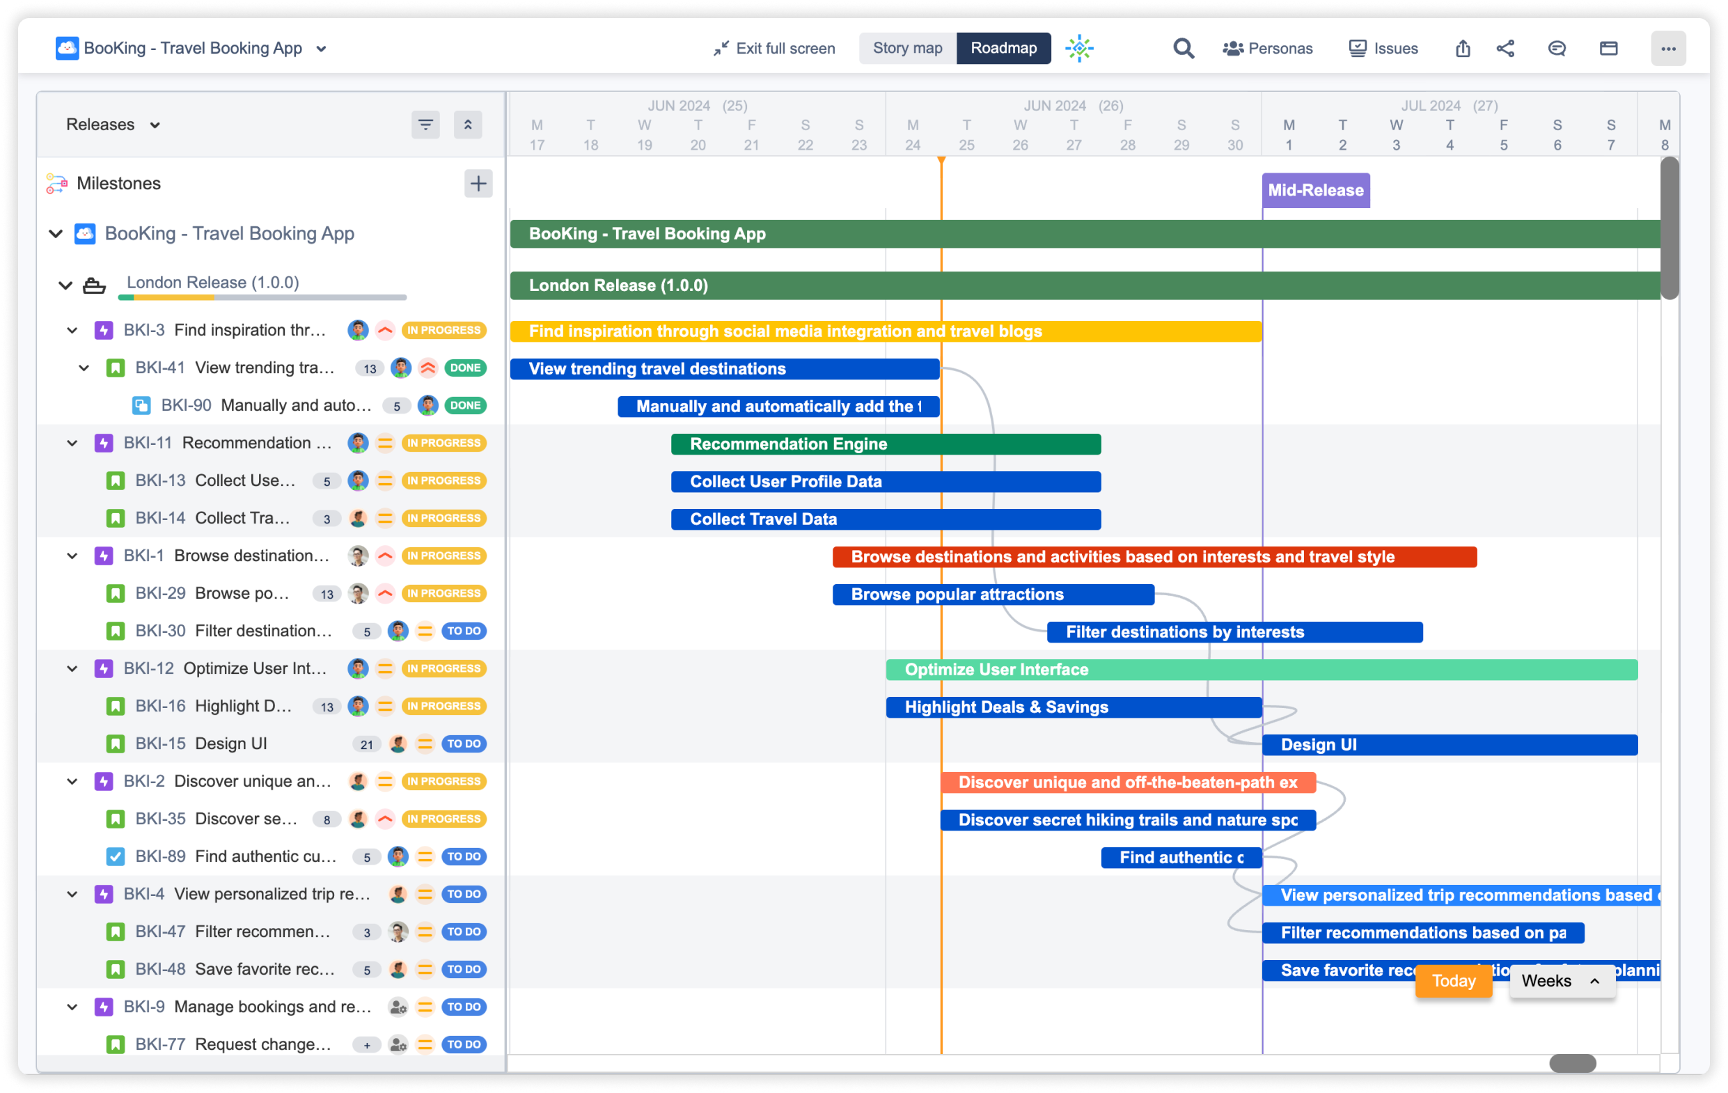
Task: Open the Weeks timescale dropdown
Action: point(1562,980)
